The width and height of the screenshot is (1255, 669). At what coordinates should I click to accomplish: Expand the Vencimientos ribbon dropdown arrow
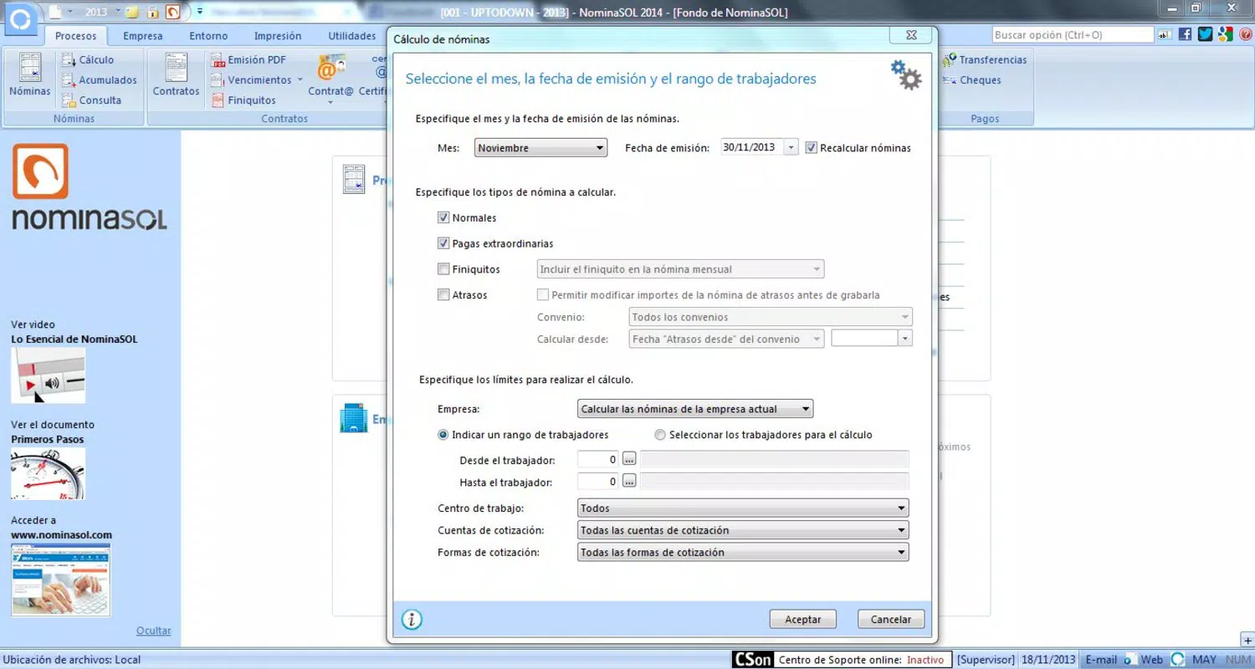300,80
